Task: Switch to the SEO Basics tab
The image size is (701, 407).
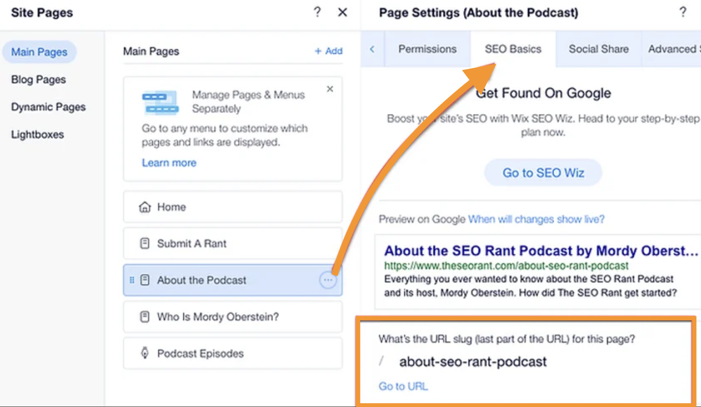Action: 513,49
